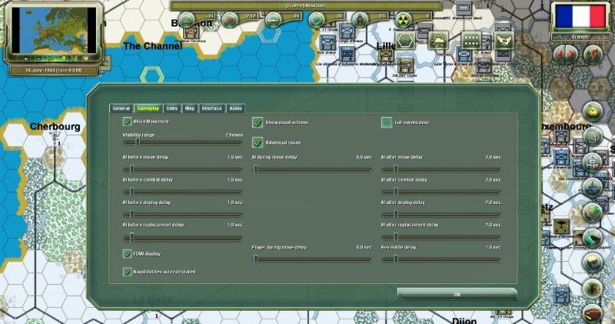Click the yellow nuclear radiation icon
This screenshot has width=615, height=324.
[402, 19]
